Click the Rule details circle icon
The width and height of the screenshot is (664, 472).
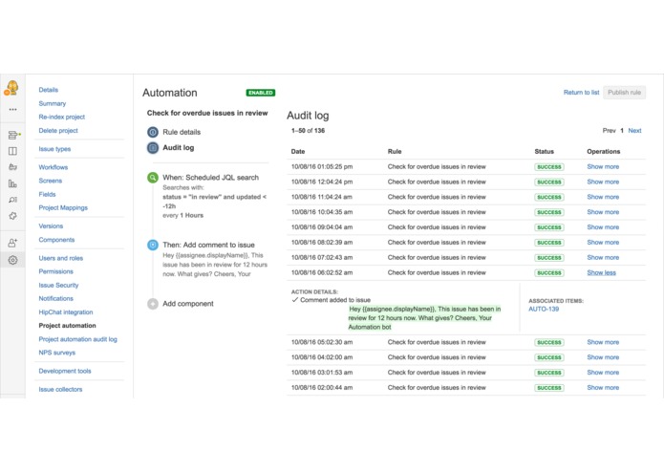tap(153, 132)
